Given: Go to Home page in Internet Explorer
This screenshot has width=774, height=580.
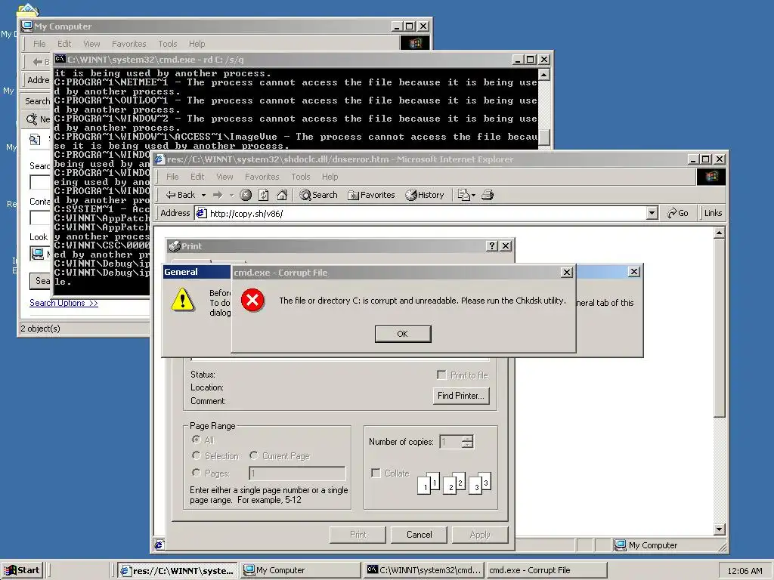Looking at the screenshot, I should click(282, 195).
